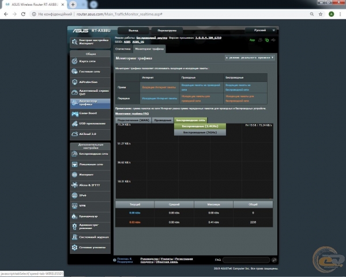Open Traffic Monitor FAQ link
The image size is (346, 277).
point(132,114)
